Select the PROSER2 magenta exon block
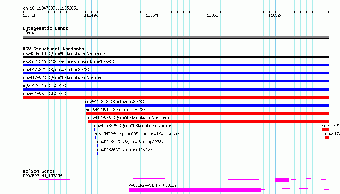 tap(282, 180)
